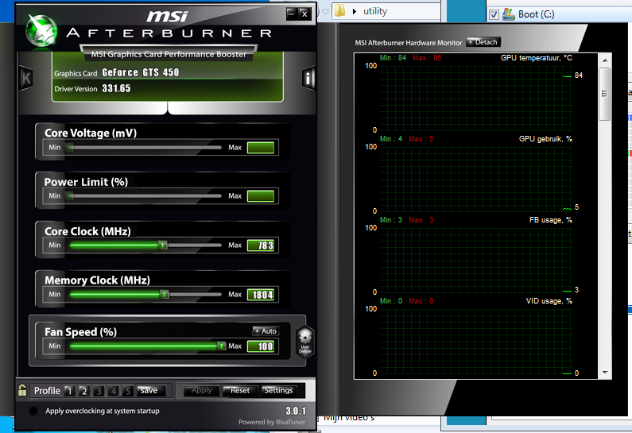Click the GeForce GTS 450 card name

click(141, 72)
